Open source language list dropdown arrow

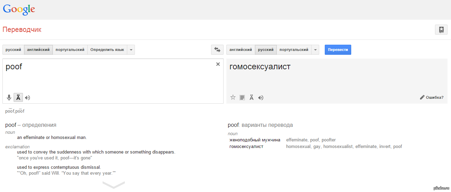[131, 50]
